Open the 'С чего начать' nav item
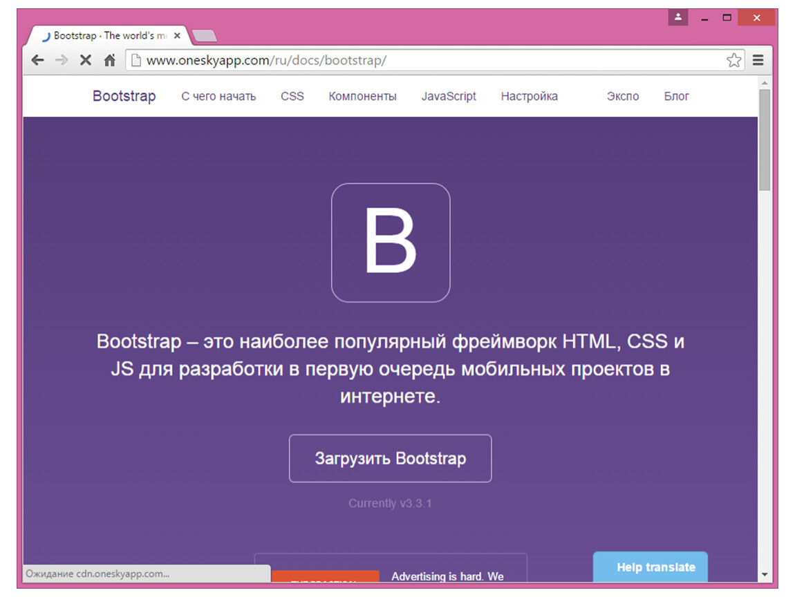Image resolution: width=795 pixels, height=597 pixels. (x=218, y=97)
